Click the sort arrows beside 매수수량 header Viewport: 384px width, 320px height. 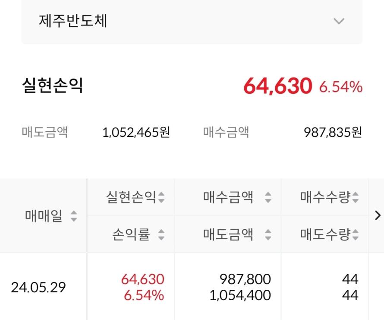click(x=355, y=198)
